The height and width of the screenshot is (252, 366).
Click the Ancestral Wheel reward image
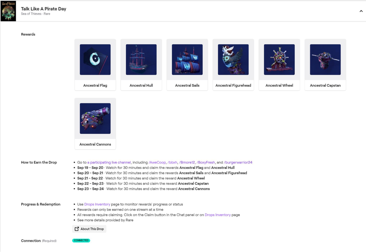(279, 60)
